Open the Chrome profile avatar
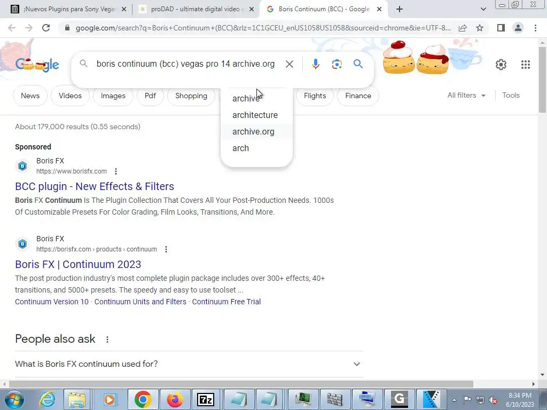This screenshot has width=547, height=410. point(518,28)
